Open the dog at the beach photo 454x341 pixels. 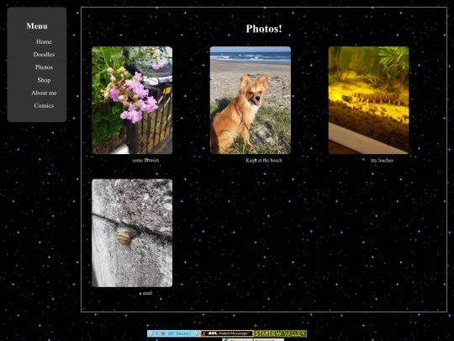[251, 100]
